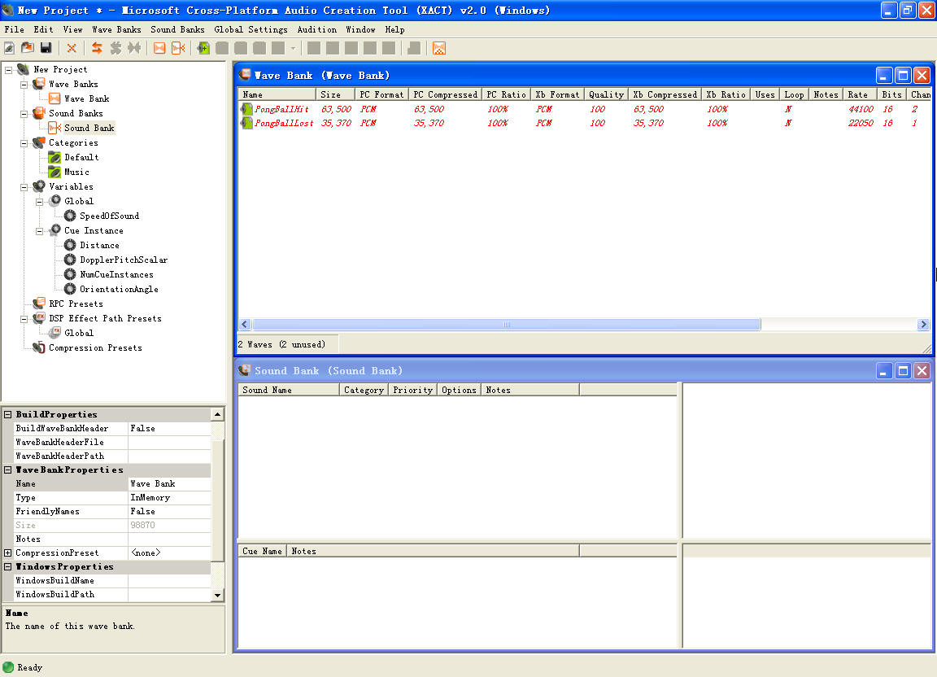The width and height of the screenshot is (937, 677).
Task: Open the View menu
Action: click(72, 29)
